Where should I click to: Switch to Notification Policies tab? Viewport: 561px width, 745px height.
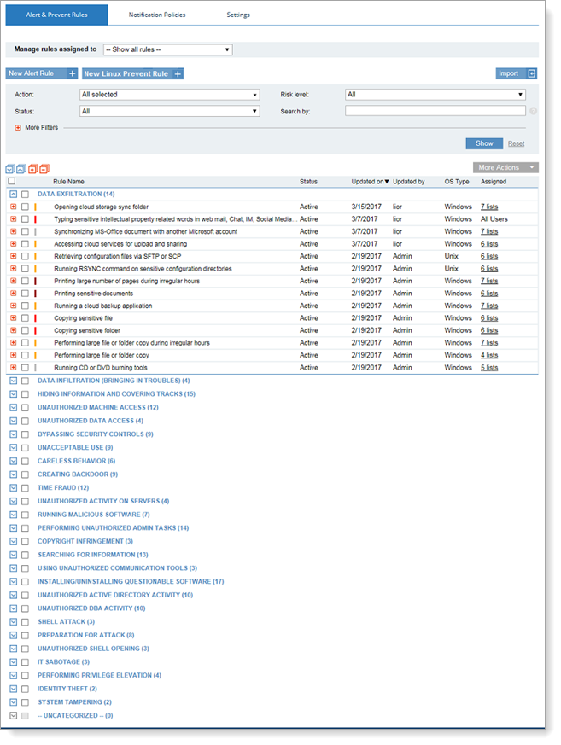[157, 15]
